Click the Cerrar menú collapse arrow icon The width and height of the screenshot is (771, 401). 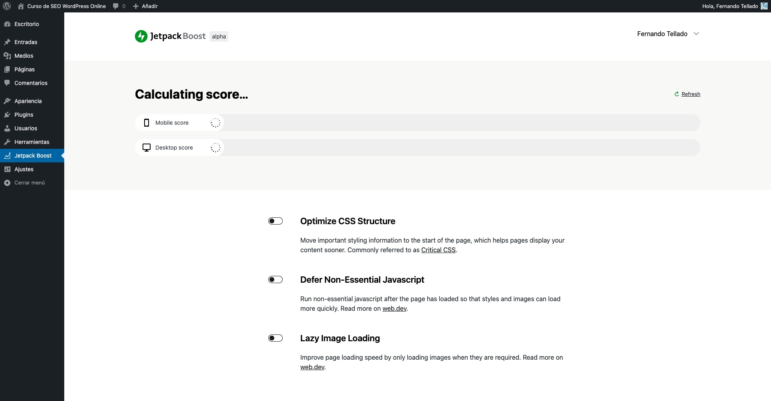point(7,183)
